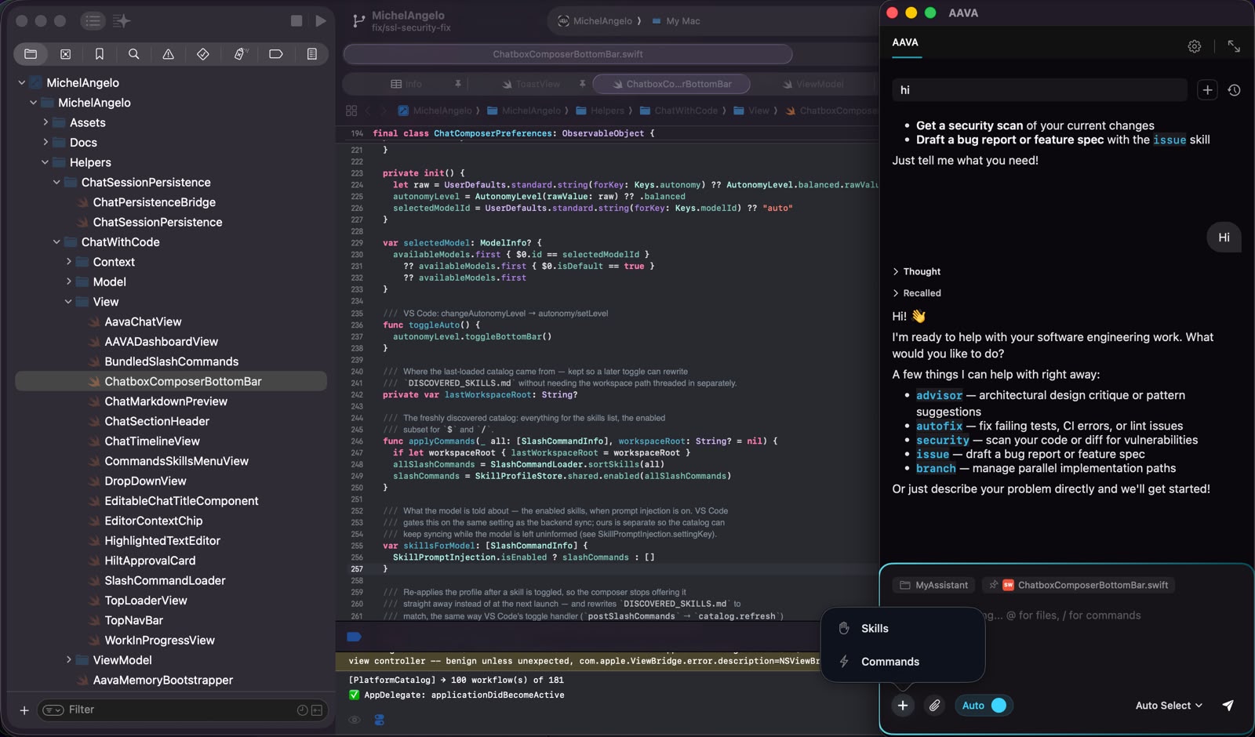The image size is (1255, 737).
Task: Send the message with paper plane icon
Action: pos(1228,706)
